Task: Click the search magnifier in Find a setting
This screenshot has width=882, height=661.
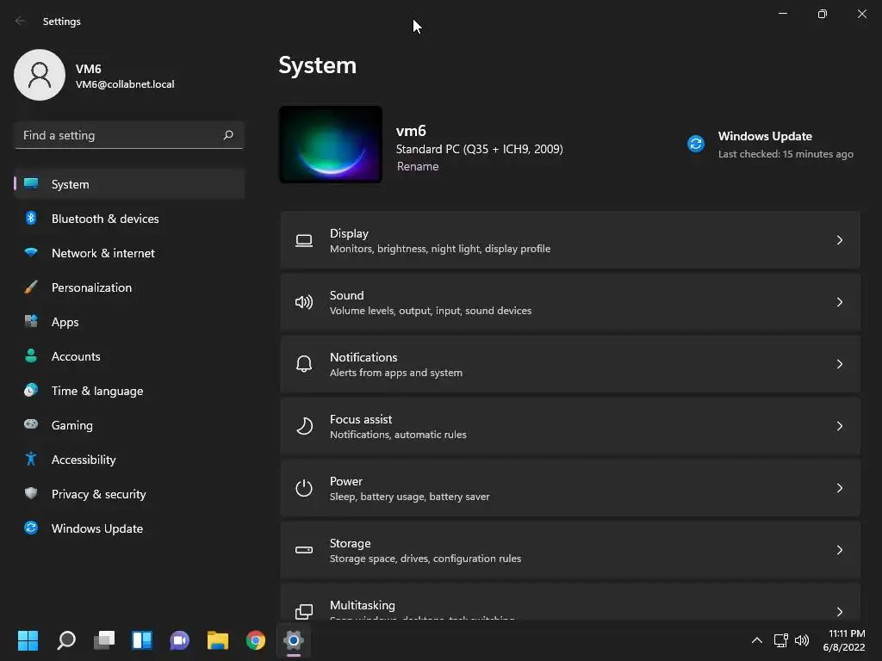Action: (x=227, y=135)
